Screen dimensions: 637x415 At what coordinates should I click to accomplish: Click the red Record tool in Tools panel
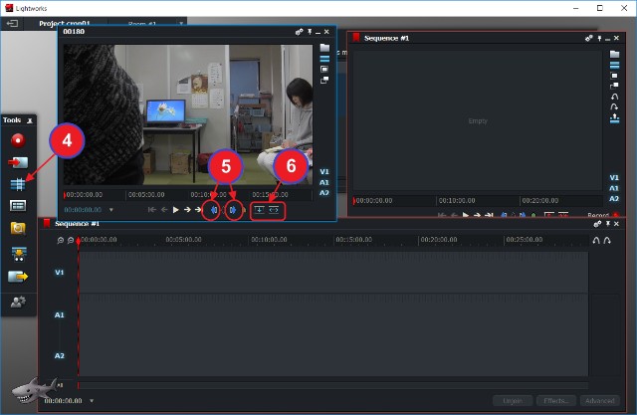[x=18, y=139]
